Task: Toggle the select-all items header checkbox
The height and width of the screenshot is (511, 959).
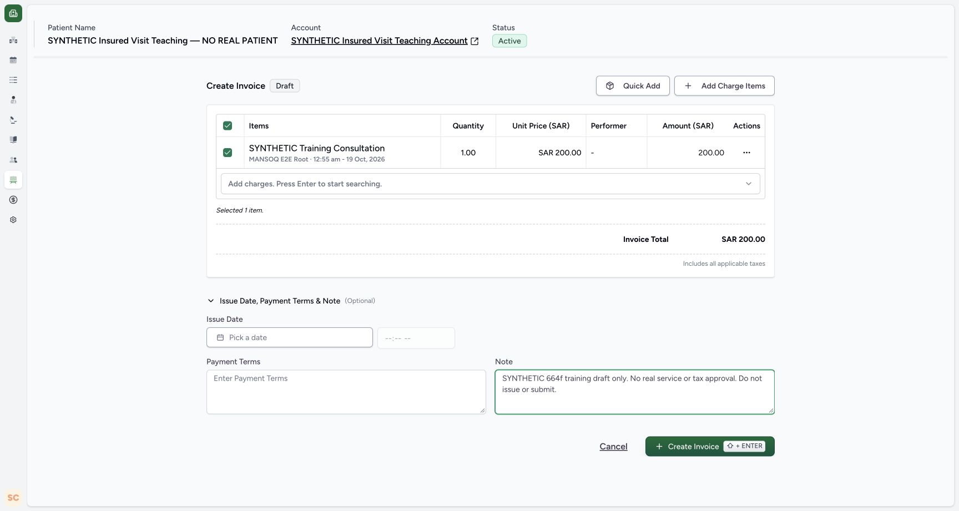Action: click(228, 126)
